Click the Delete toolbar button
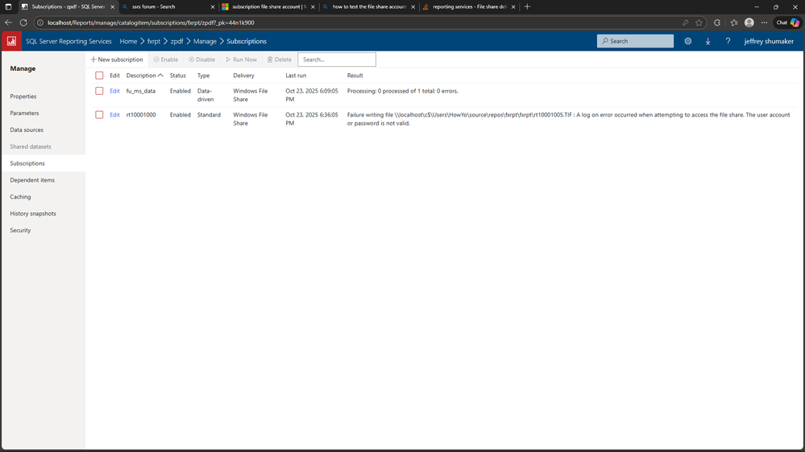This screenshot has height=452, width=805. (280, 60)
